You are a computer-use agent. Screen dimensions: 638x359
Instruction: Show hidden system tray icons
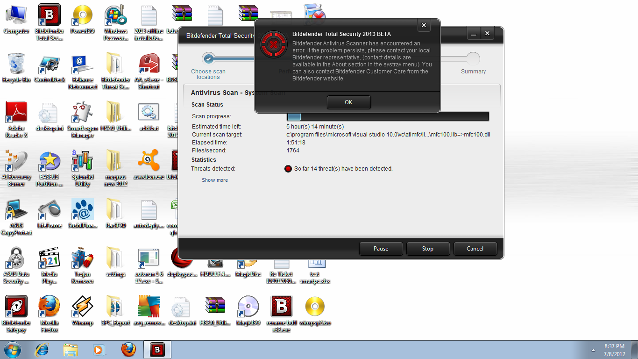click(593, 350)
